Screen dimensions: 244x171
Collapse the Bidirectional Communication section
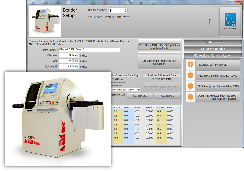pyautogui.click(x=213, y=55)
